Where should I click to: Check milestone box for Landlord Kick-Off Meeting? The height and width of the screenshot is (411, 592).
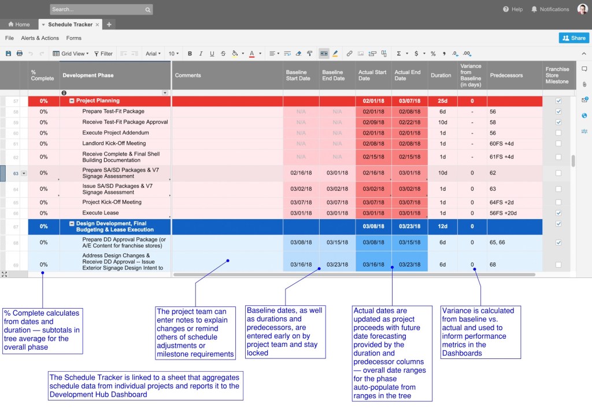pos(558,144)
